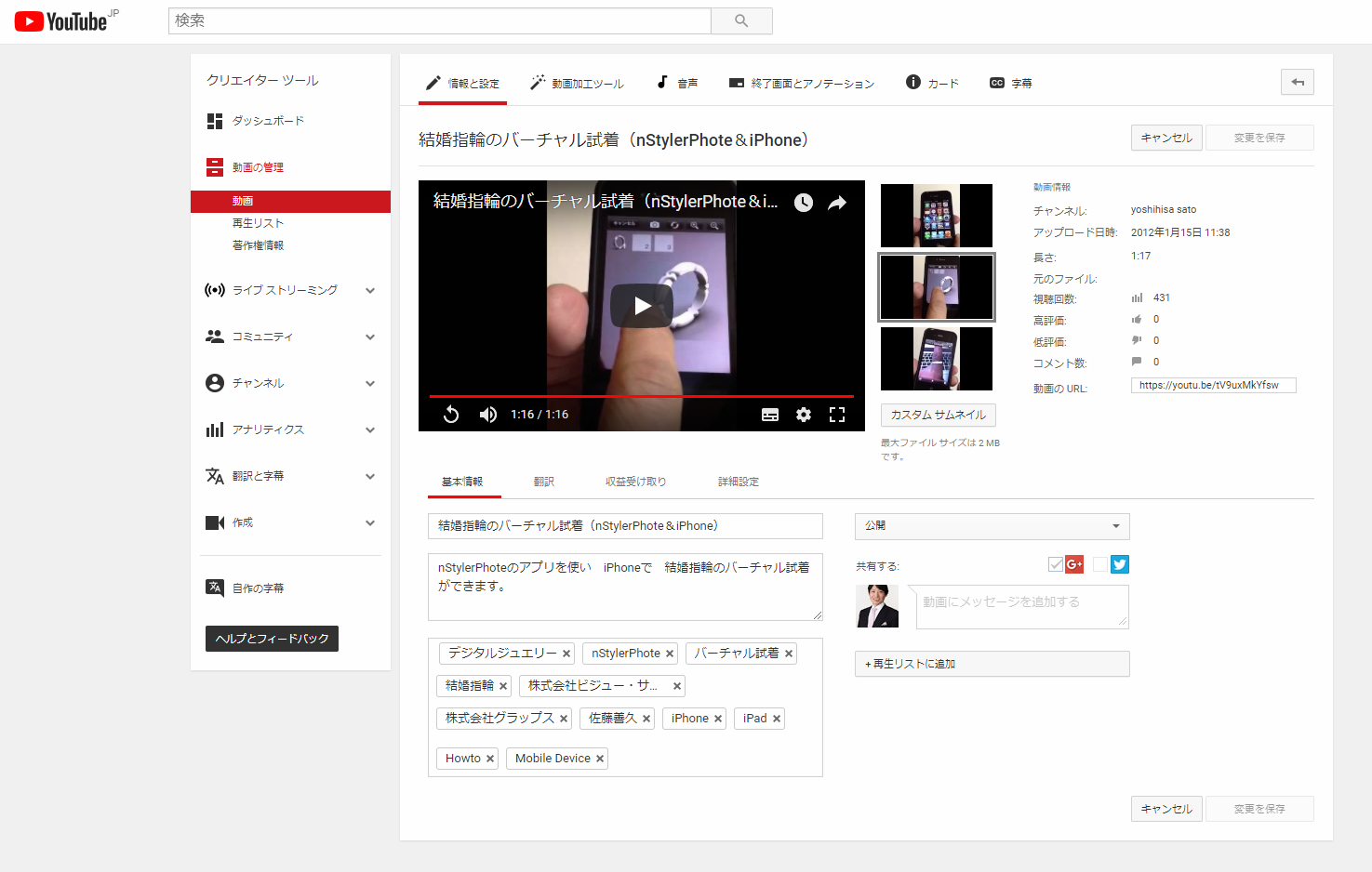Click the back arrow button
The image size is (1372, 872).
1297,82
